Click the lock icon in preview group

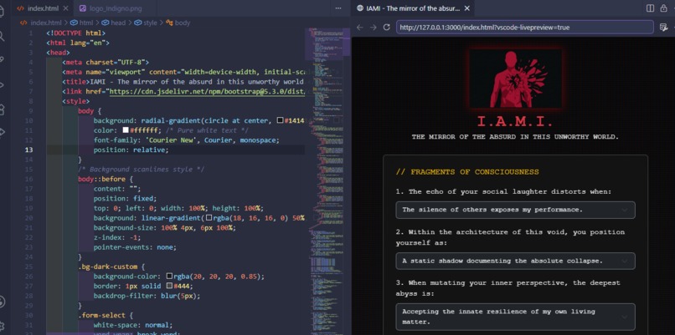pyautogui.click(x=663, y=8)
